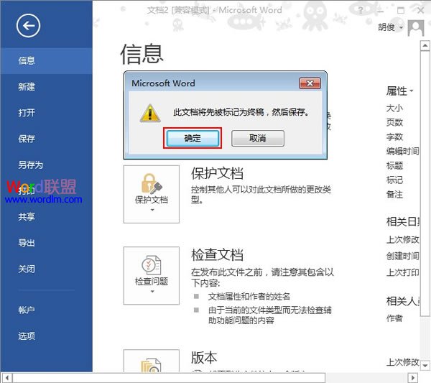Click the user avatar picture icon
The image size is (431, 383).
tap(416, 28)
